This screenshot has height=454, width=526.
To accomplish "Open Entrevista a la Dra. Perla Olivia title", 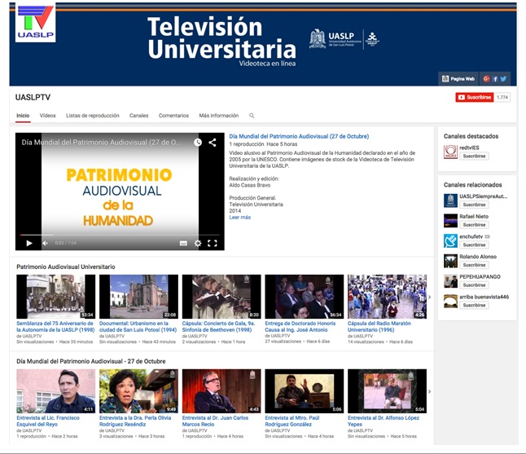I will click(x=135, y=421).
